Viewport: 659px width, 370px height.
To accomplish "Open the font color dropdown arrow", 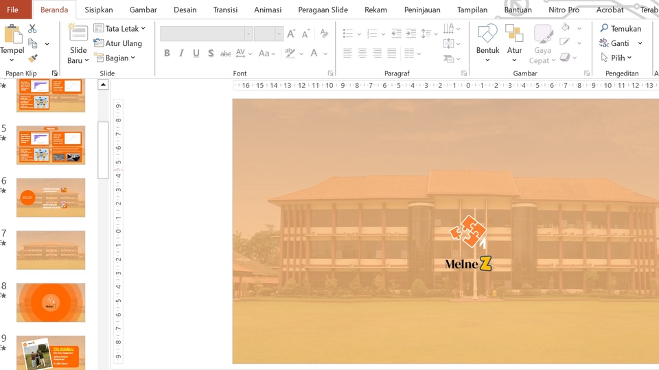I will click(x=325, y=54).
